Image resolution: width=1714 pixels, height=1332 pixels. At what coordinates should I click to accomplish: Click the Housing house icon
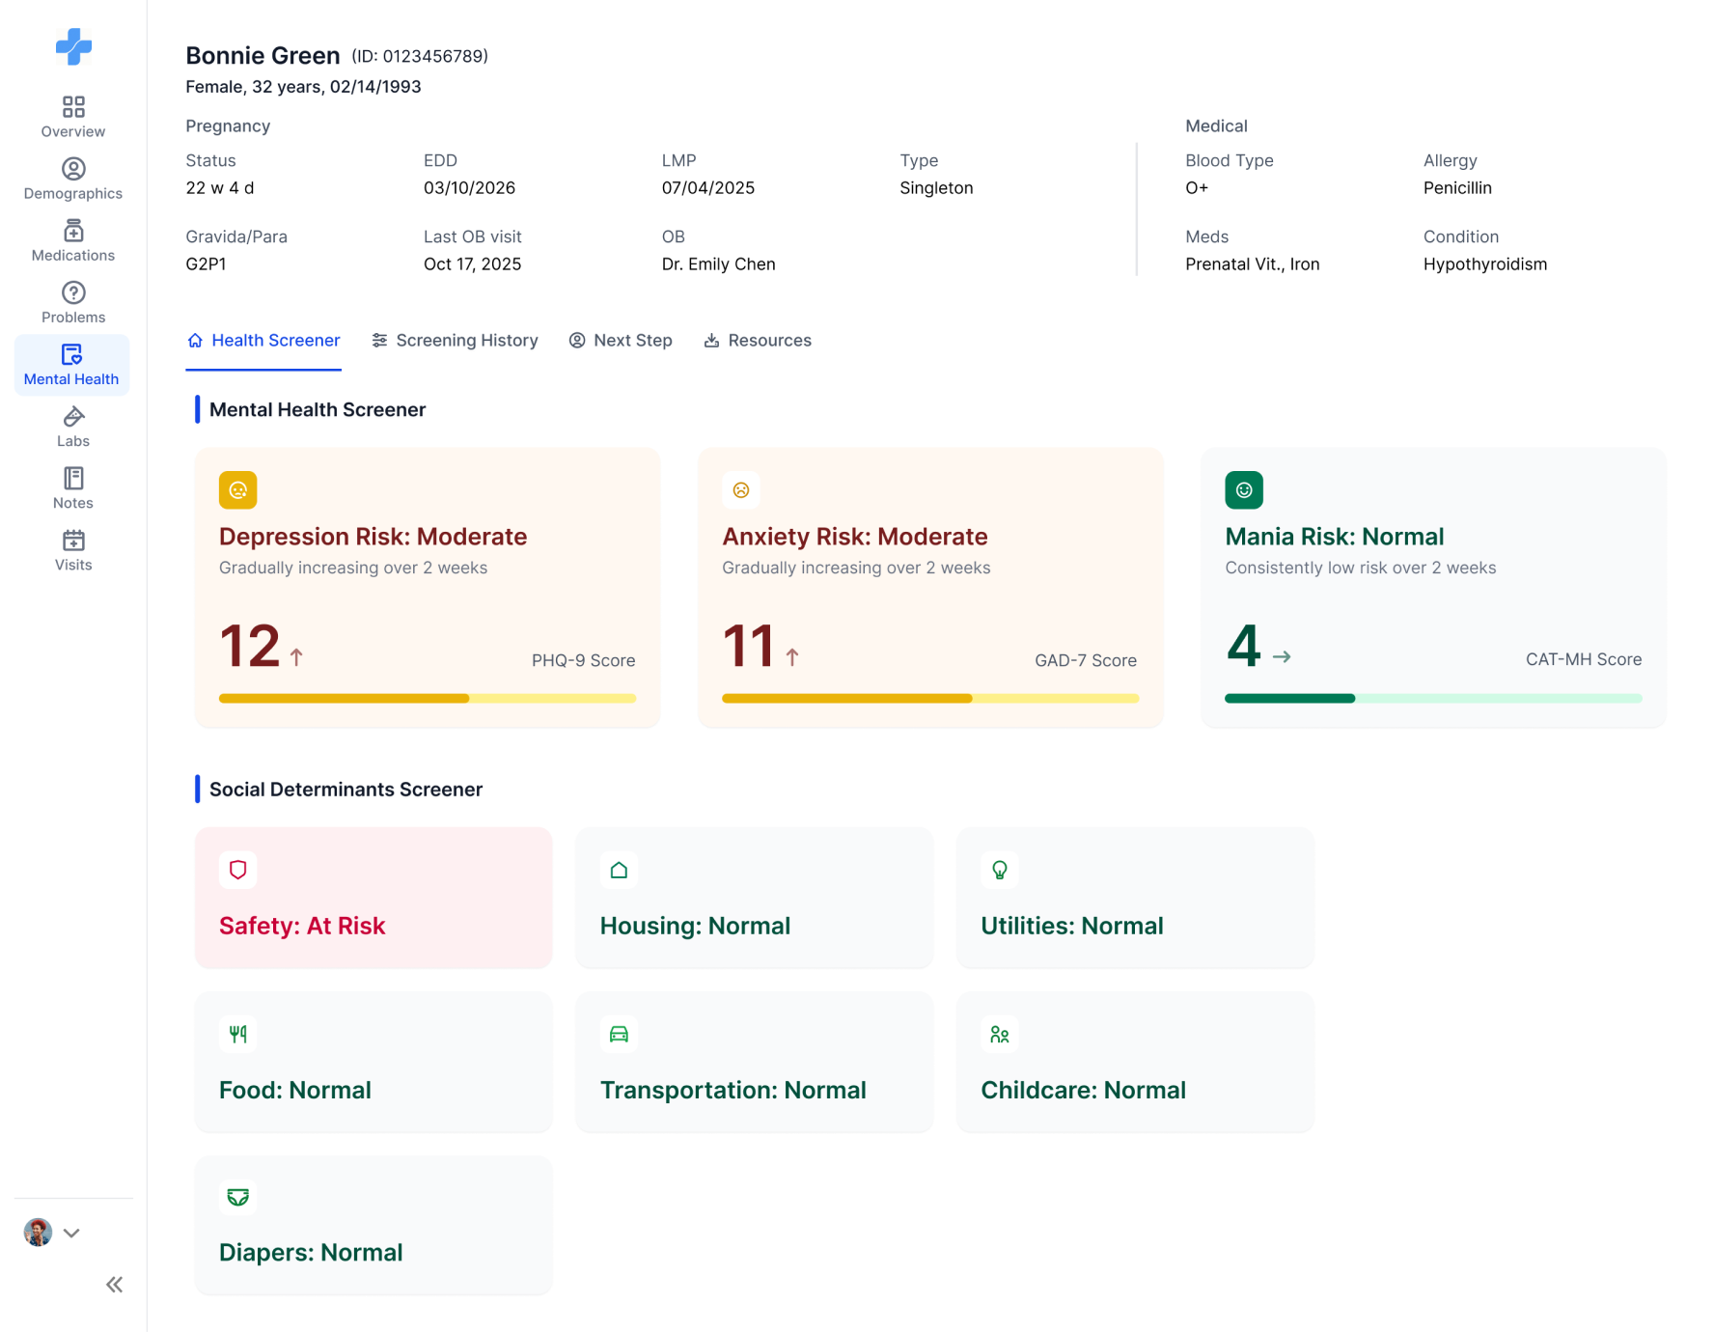pyautogui.click(x=620, y=870)
